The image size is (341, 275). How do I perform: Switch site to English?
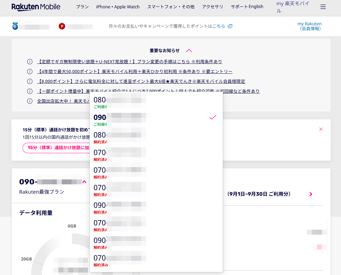[x=256, y=7]
